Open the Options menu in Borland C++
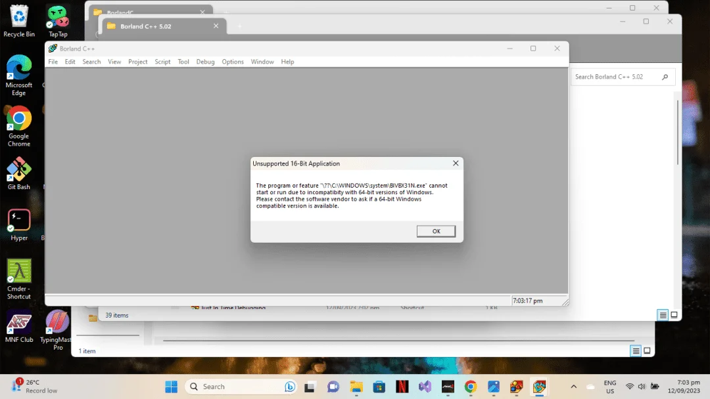Viewport: 710px width, 399px height. tap(233, 62)
